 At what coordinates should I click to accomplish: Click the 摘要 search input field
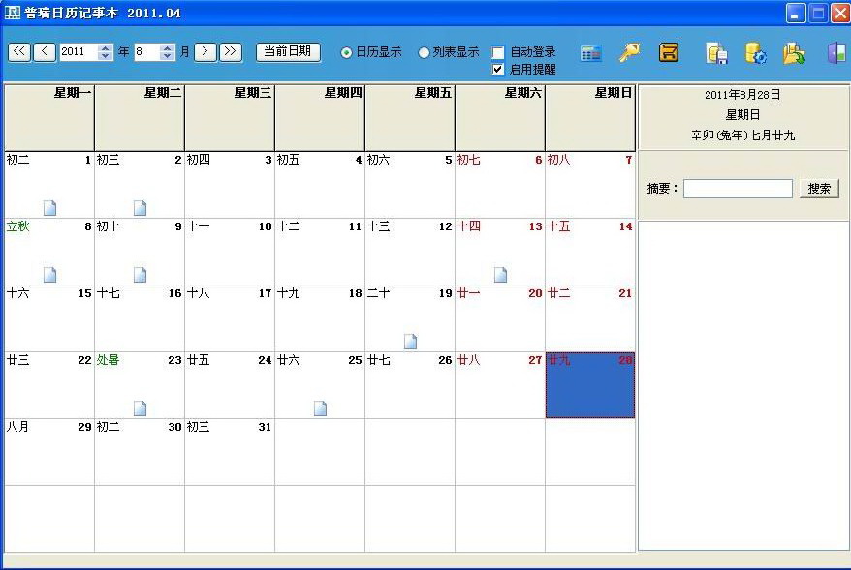click(x=738, y=189)
